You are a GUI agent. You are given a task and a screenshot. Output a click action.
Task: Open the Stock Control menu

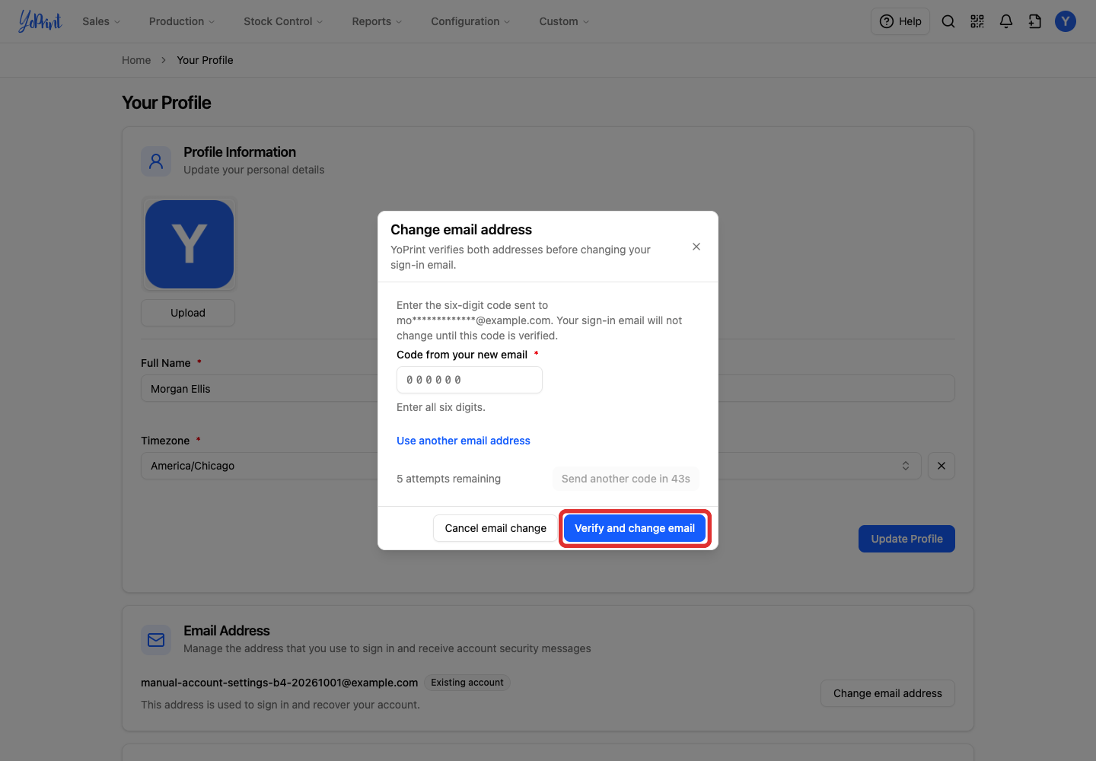click(283, 21)
